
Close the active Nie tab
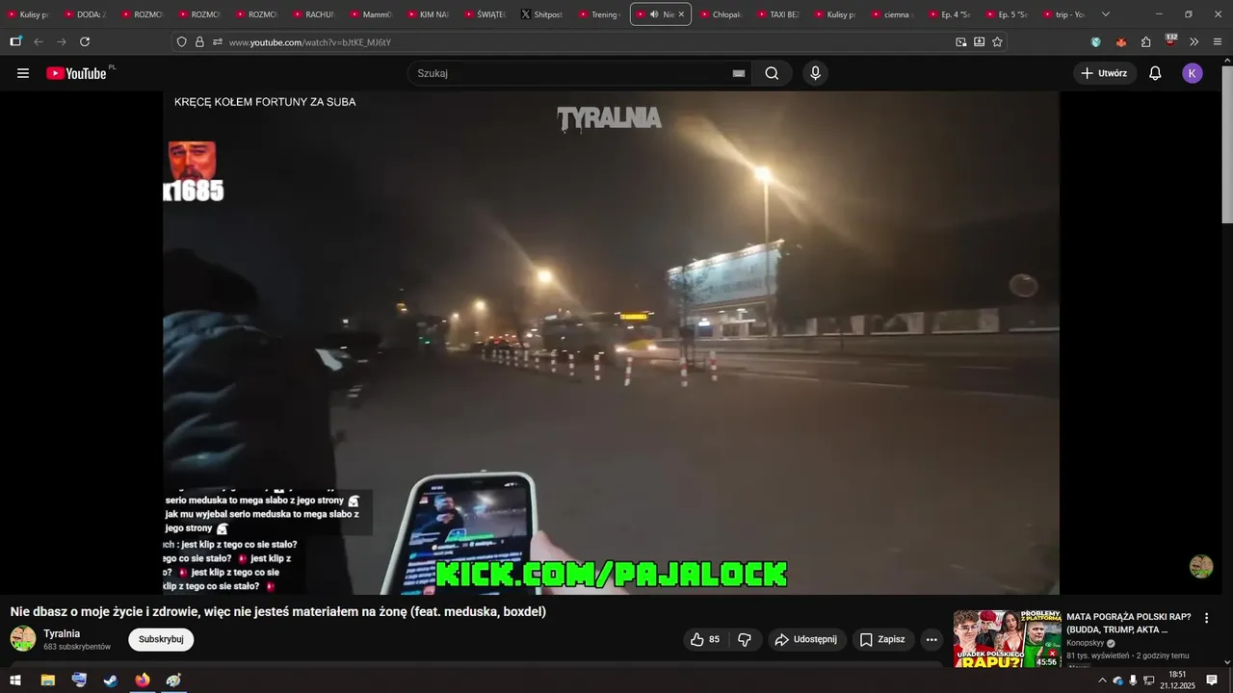681,14
